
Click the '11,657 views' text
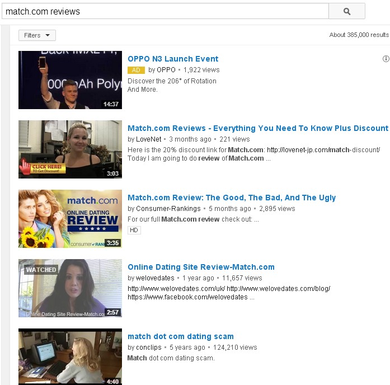click(x=242, y=278)
